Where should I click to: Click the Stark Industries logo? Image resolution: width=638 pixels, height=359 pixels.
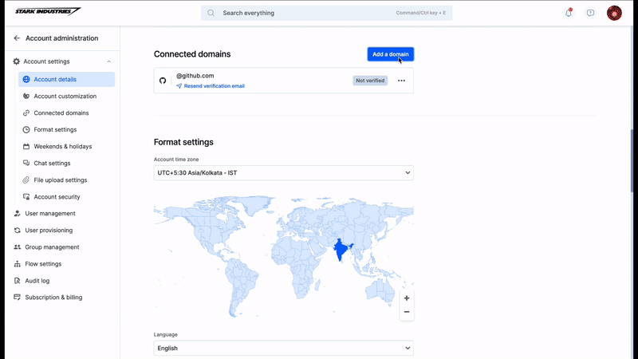point(48,11)
